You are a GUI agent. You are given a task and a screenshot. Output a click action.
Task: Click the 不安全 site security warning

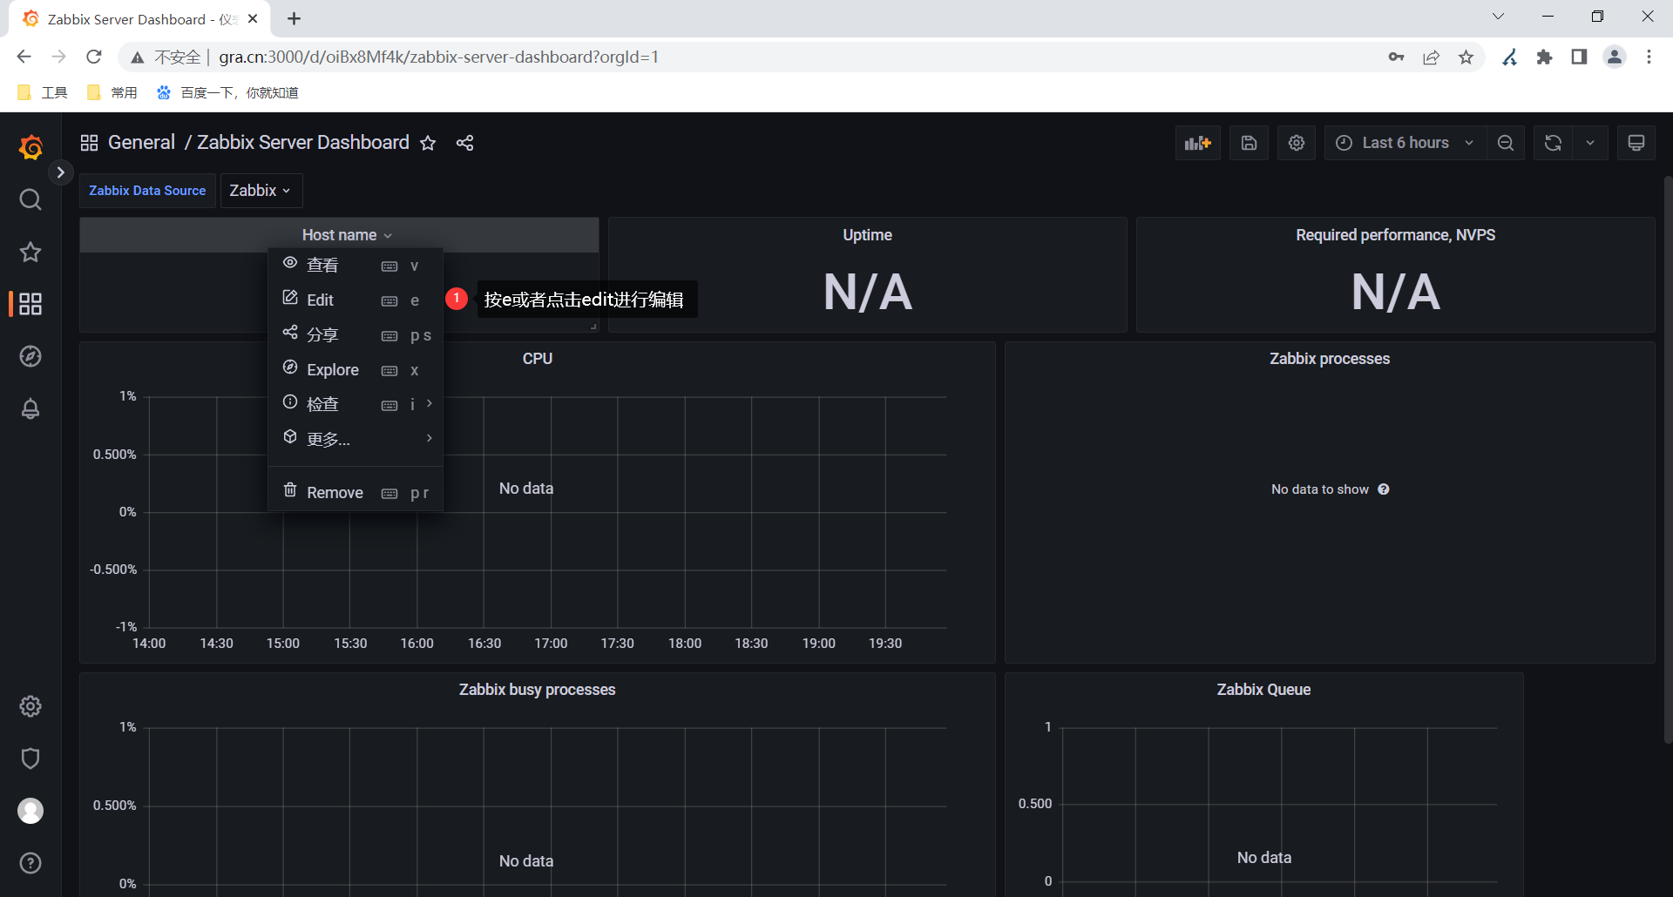(166, 57)
